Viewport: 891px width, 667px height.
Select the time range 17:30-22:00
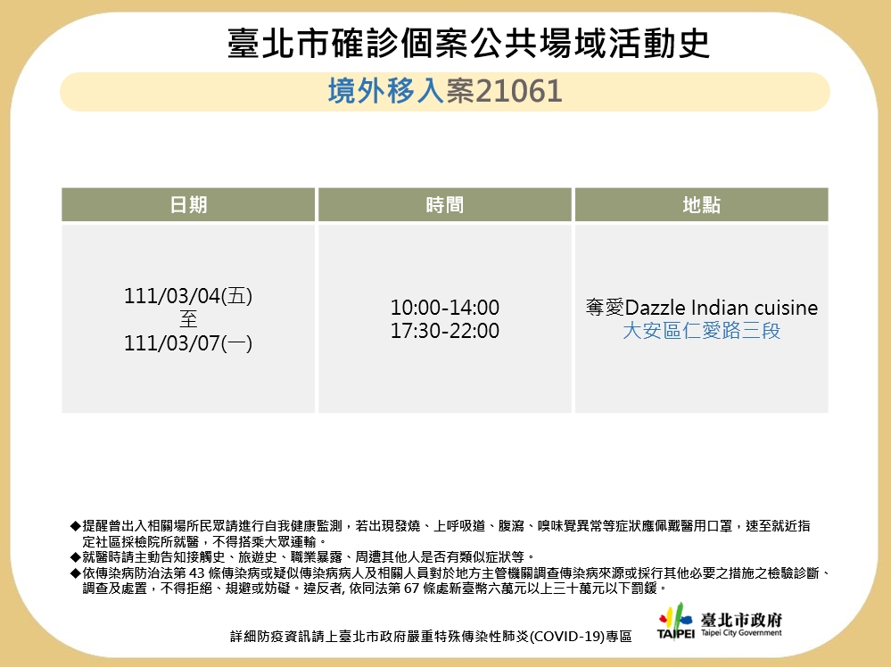[445, 331]
